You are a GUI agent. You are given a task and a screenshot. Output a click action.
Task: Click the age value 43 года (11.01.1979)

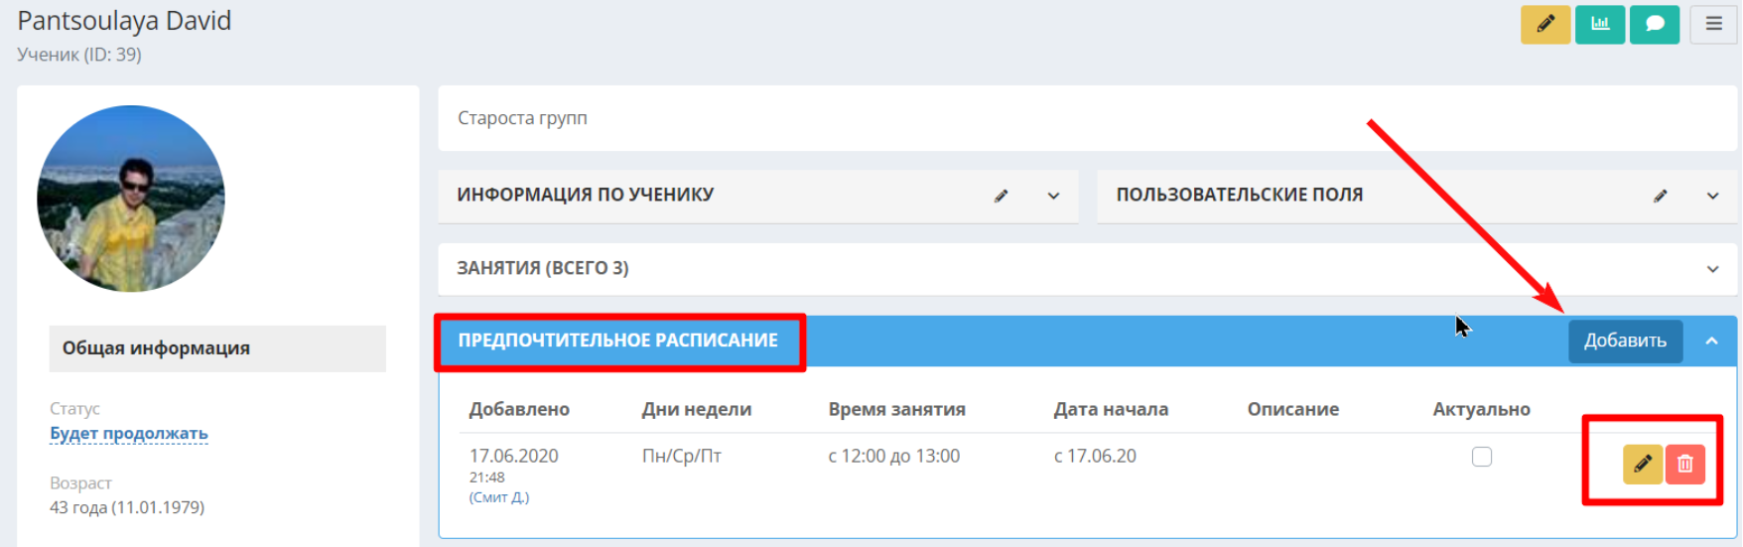pos(127,507)
